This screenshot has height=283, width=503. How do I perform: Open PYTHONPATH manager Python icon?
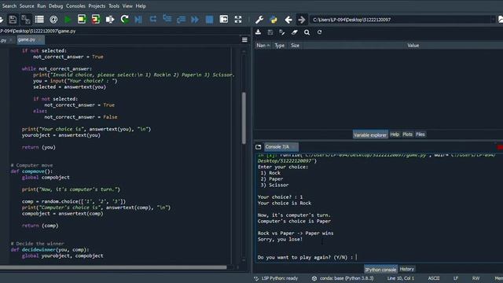[x=274, y=20]
